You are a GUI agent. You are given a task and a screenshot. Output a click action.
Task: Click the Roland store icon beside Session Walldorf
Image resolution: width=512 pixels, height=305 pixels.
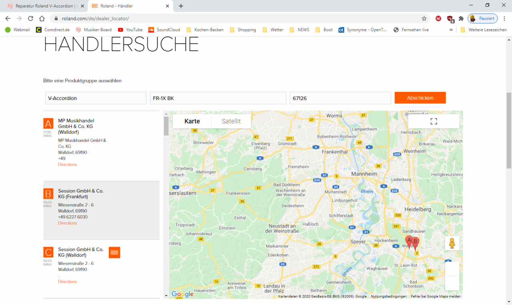tap(114, 252)
